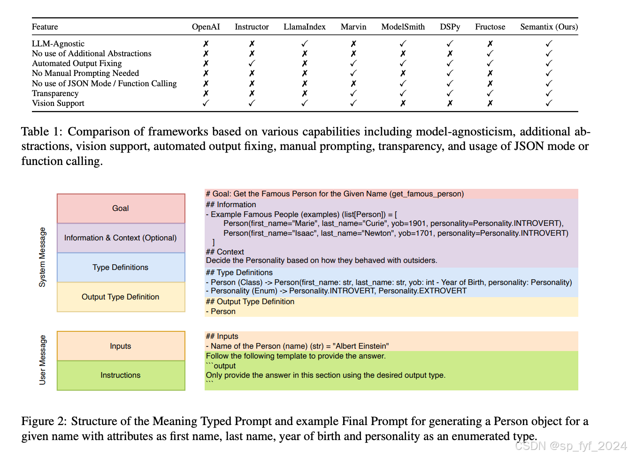The image size is (629, 456).
Task: Select 'No Manual Prompting Needed' row label
Action: coord(85,73)
